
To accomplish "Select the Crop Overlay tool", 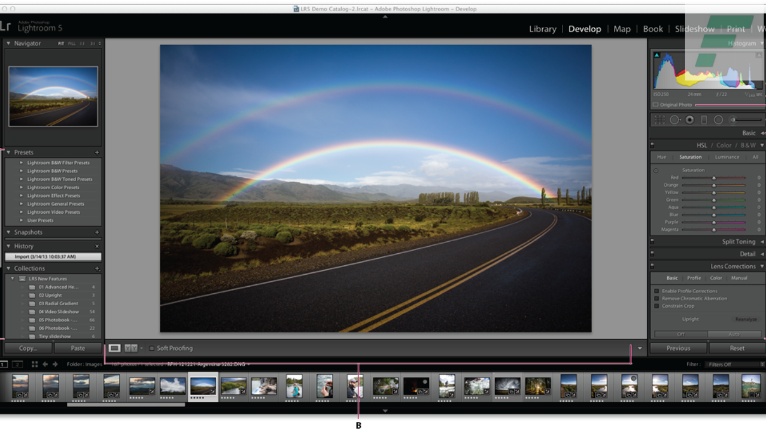I will tap(659, 120).
